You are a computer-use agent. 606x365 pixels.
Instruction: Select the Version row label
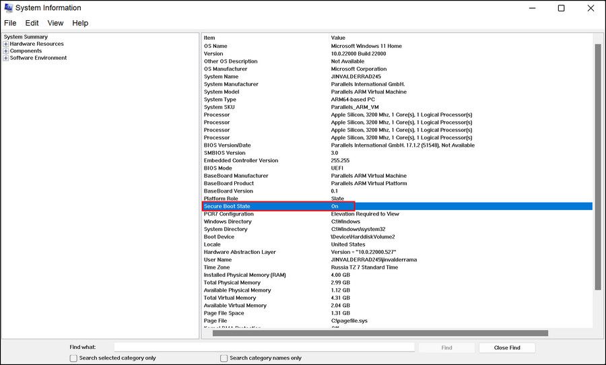point(213,53)
